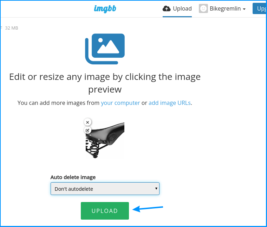Viewport: 267px width, 227px height.
Task: Select the Upload text in top navigation
Action: click(x=182, y=8)
